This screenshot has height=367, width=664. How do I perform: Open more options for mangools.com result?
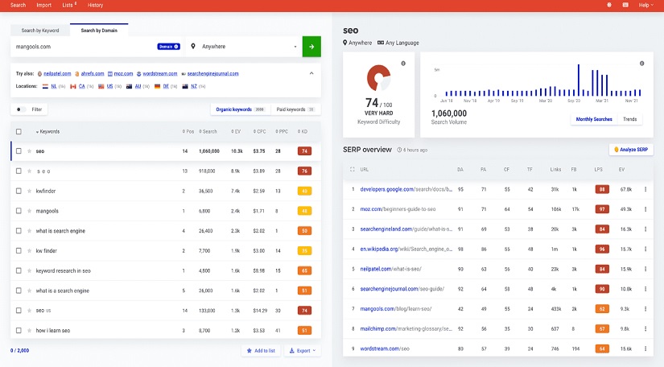(x=645, y=308)
